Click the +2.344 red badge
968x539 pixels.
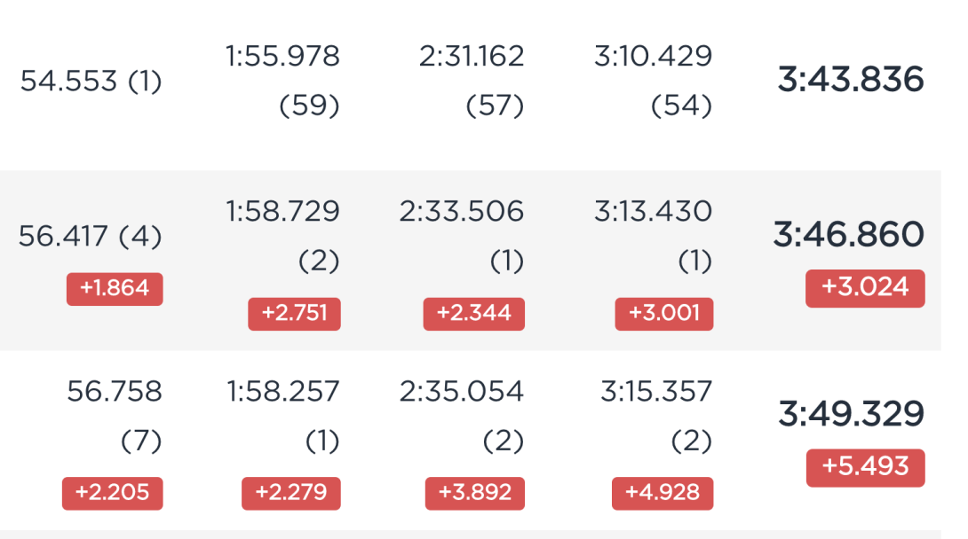(474, 314)
